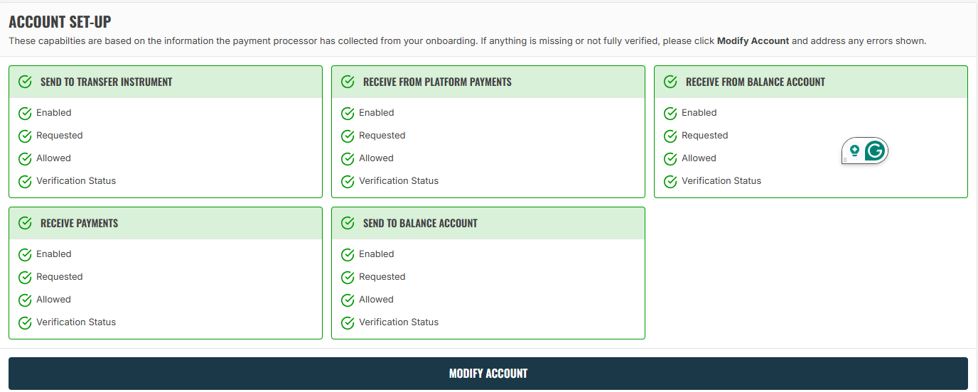Image resolution: width=978 pixels, height=392 pixels.
Task: Click Verification Status under Receive from Balance Account
Action: [721, 181]
